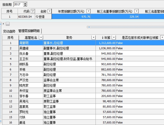Click row number 16 in detail table
This screenshot has width=164, height=125.
tap(11, 122)
